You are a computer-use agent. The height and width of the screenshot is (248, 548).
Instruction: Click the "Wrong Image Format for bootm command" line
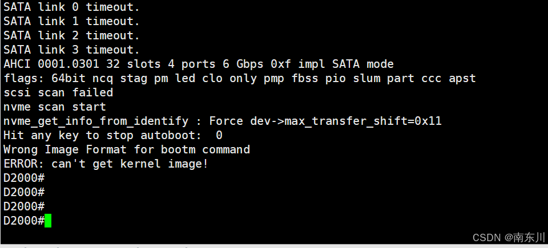tap(127, 149)
